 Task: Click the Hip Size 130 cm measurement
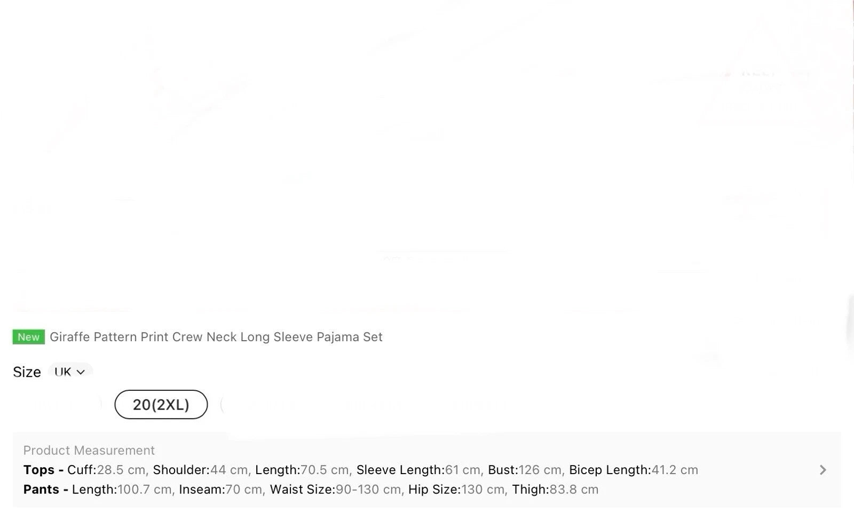(x=456, y=490)
